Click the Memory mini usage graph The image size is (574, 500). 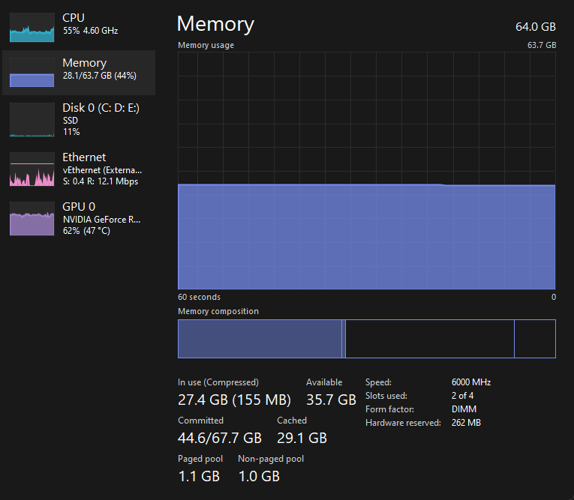32,73
